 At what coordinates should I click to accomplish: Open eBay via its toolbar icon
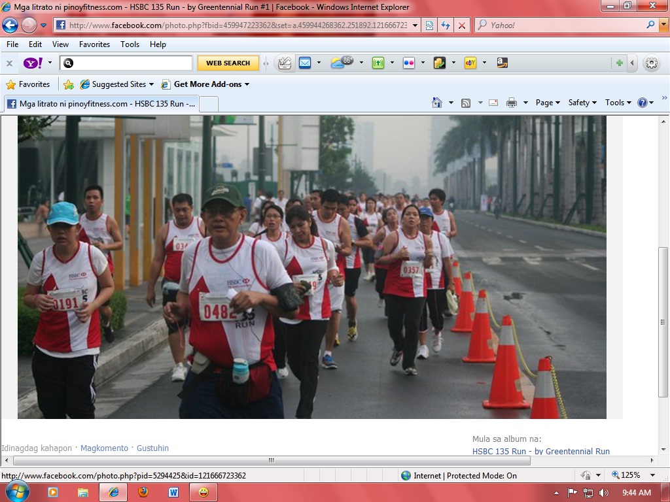point(470,63)
